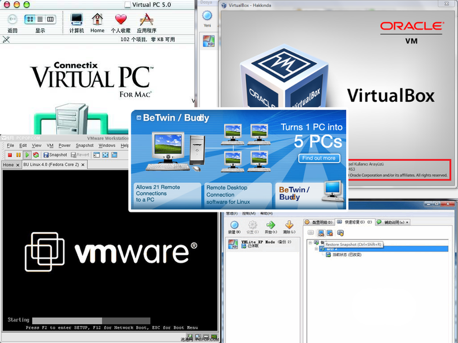Open the Power menu in VMware Workstation

64,145
